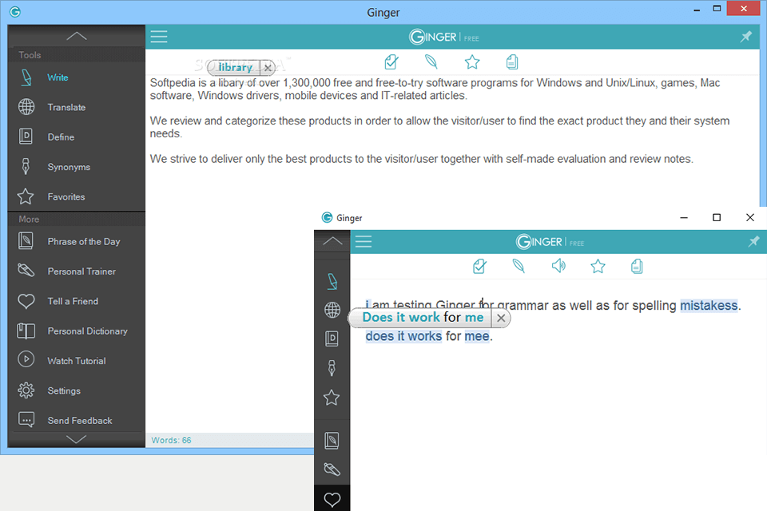Click the Settings gear icon in main sidebar

tap(26, 390)
